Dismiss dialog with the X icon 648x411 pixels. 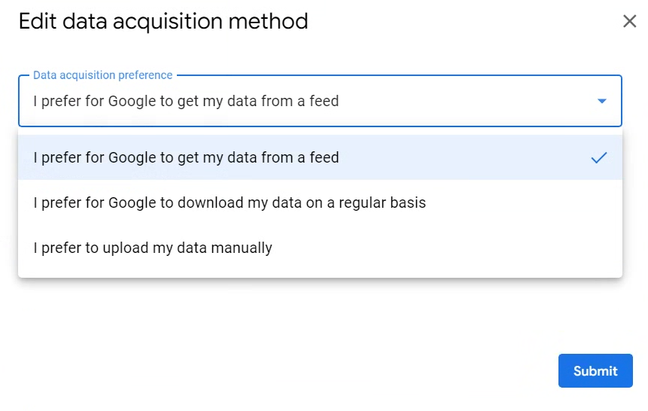(x=629, y=21)
